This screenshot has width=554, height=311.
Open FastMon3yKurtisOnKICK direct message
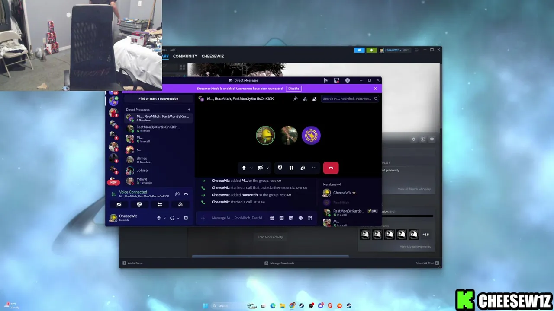(x=158, y=129)
